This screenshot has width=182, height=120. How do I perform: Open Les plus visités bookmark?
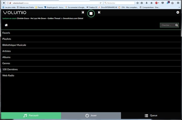[x=9, y=7]
